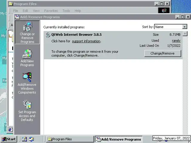This screenshot has width=191, height=143.
Task: Minimize the Add/Remove Programs window
Action: (178, 17)
